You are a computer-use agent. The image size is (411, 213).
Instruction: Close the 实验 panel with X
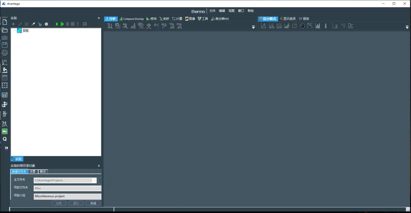pos(99,18)
